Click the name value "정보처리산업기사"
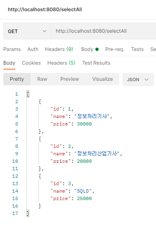Viewport: 156px width, 227px height. [97, 154]
